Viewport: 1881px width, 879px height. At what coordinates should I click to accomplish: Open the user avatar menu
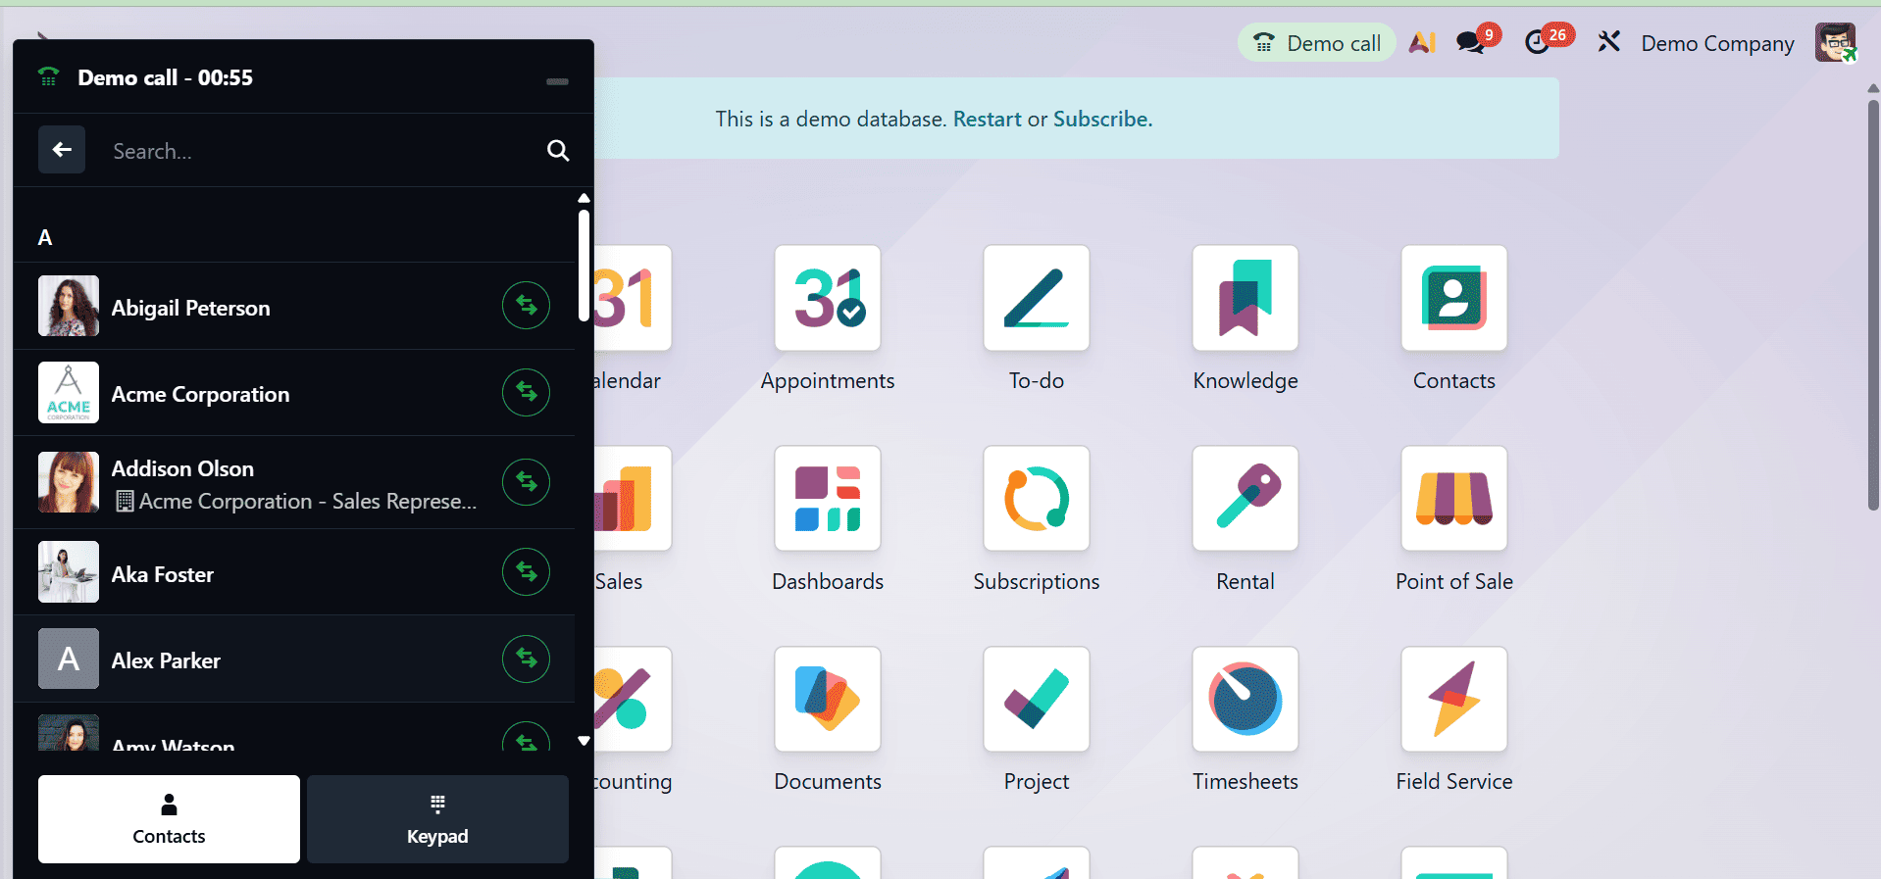click(x=1834, y=43)
